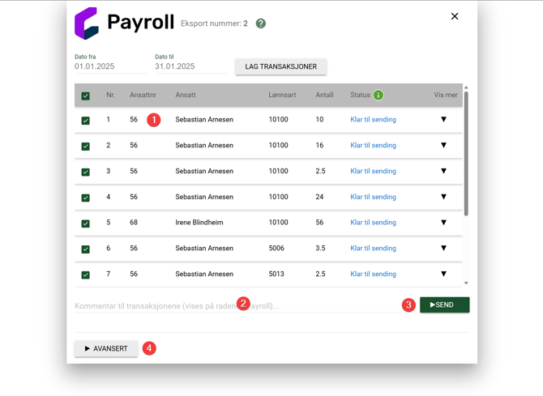Click Lag Transaksjoner button
The image size is (543, 396).
(x=280, y=66)
